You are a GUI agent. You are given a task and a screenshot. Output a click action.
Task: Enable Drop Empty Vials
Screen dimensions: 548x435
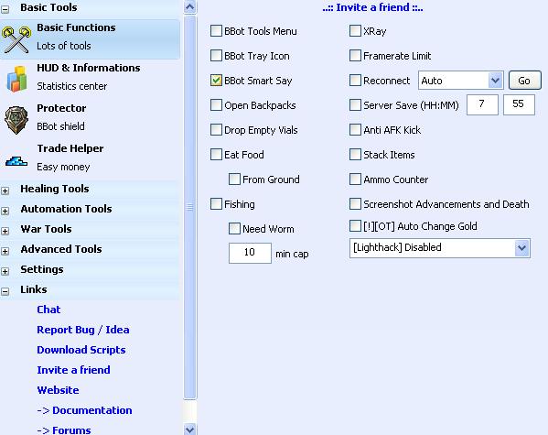tap(216, 129)
